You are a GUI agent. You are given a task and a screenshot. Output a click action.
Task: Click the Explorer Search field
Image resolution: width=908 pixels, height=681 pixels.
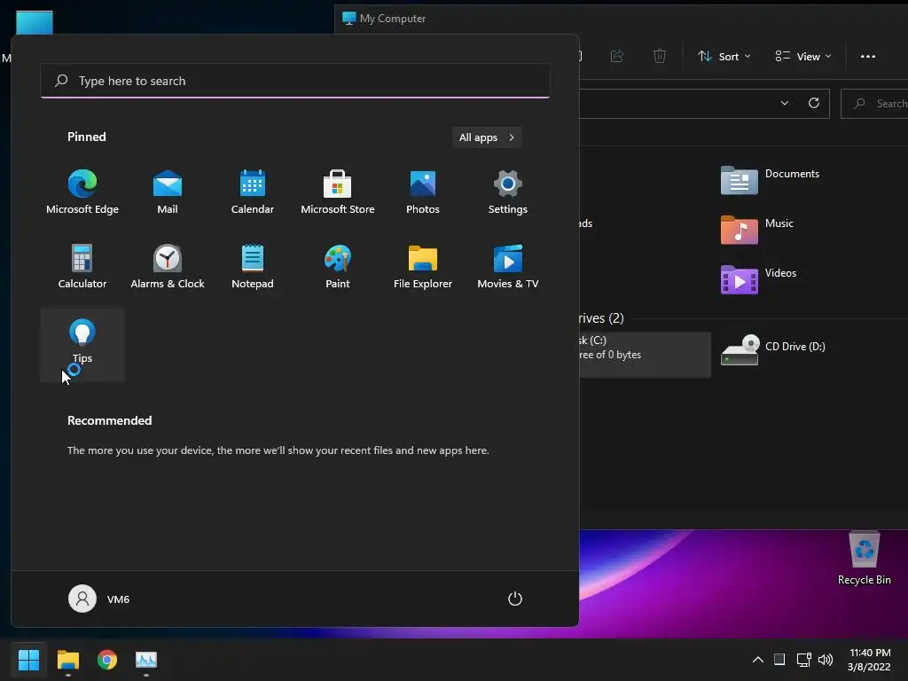[874, 104]
